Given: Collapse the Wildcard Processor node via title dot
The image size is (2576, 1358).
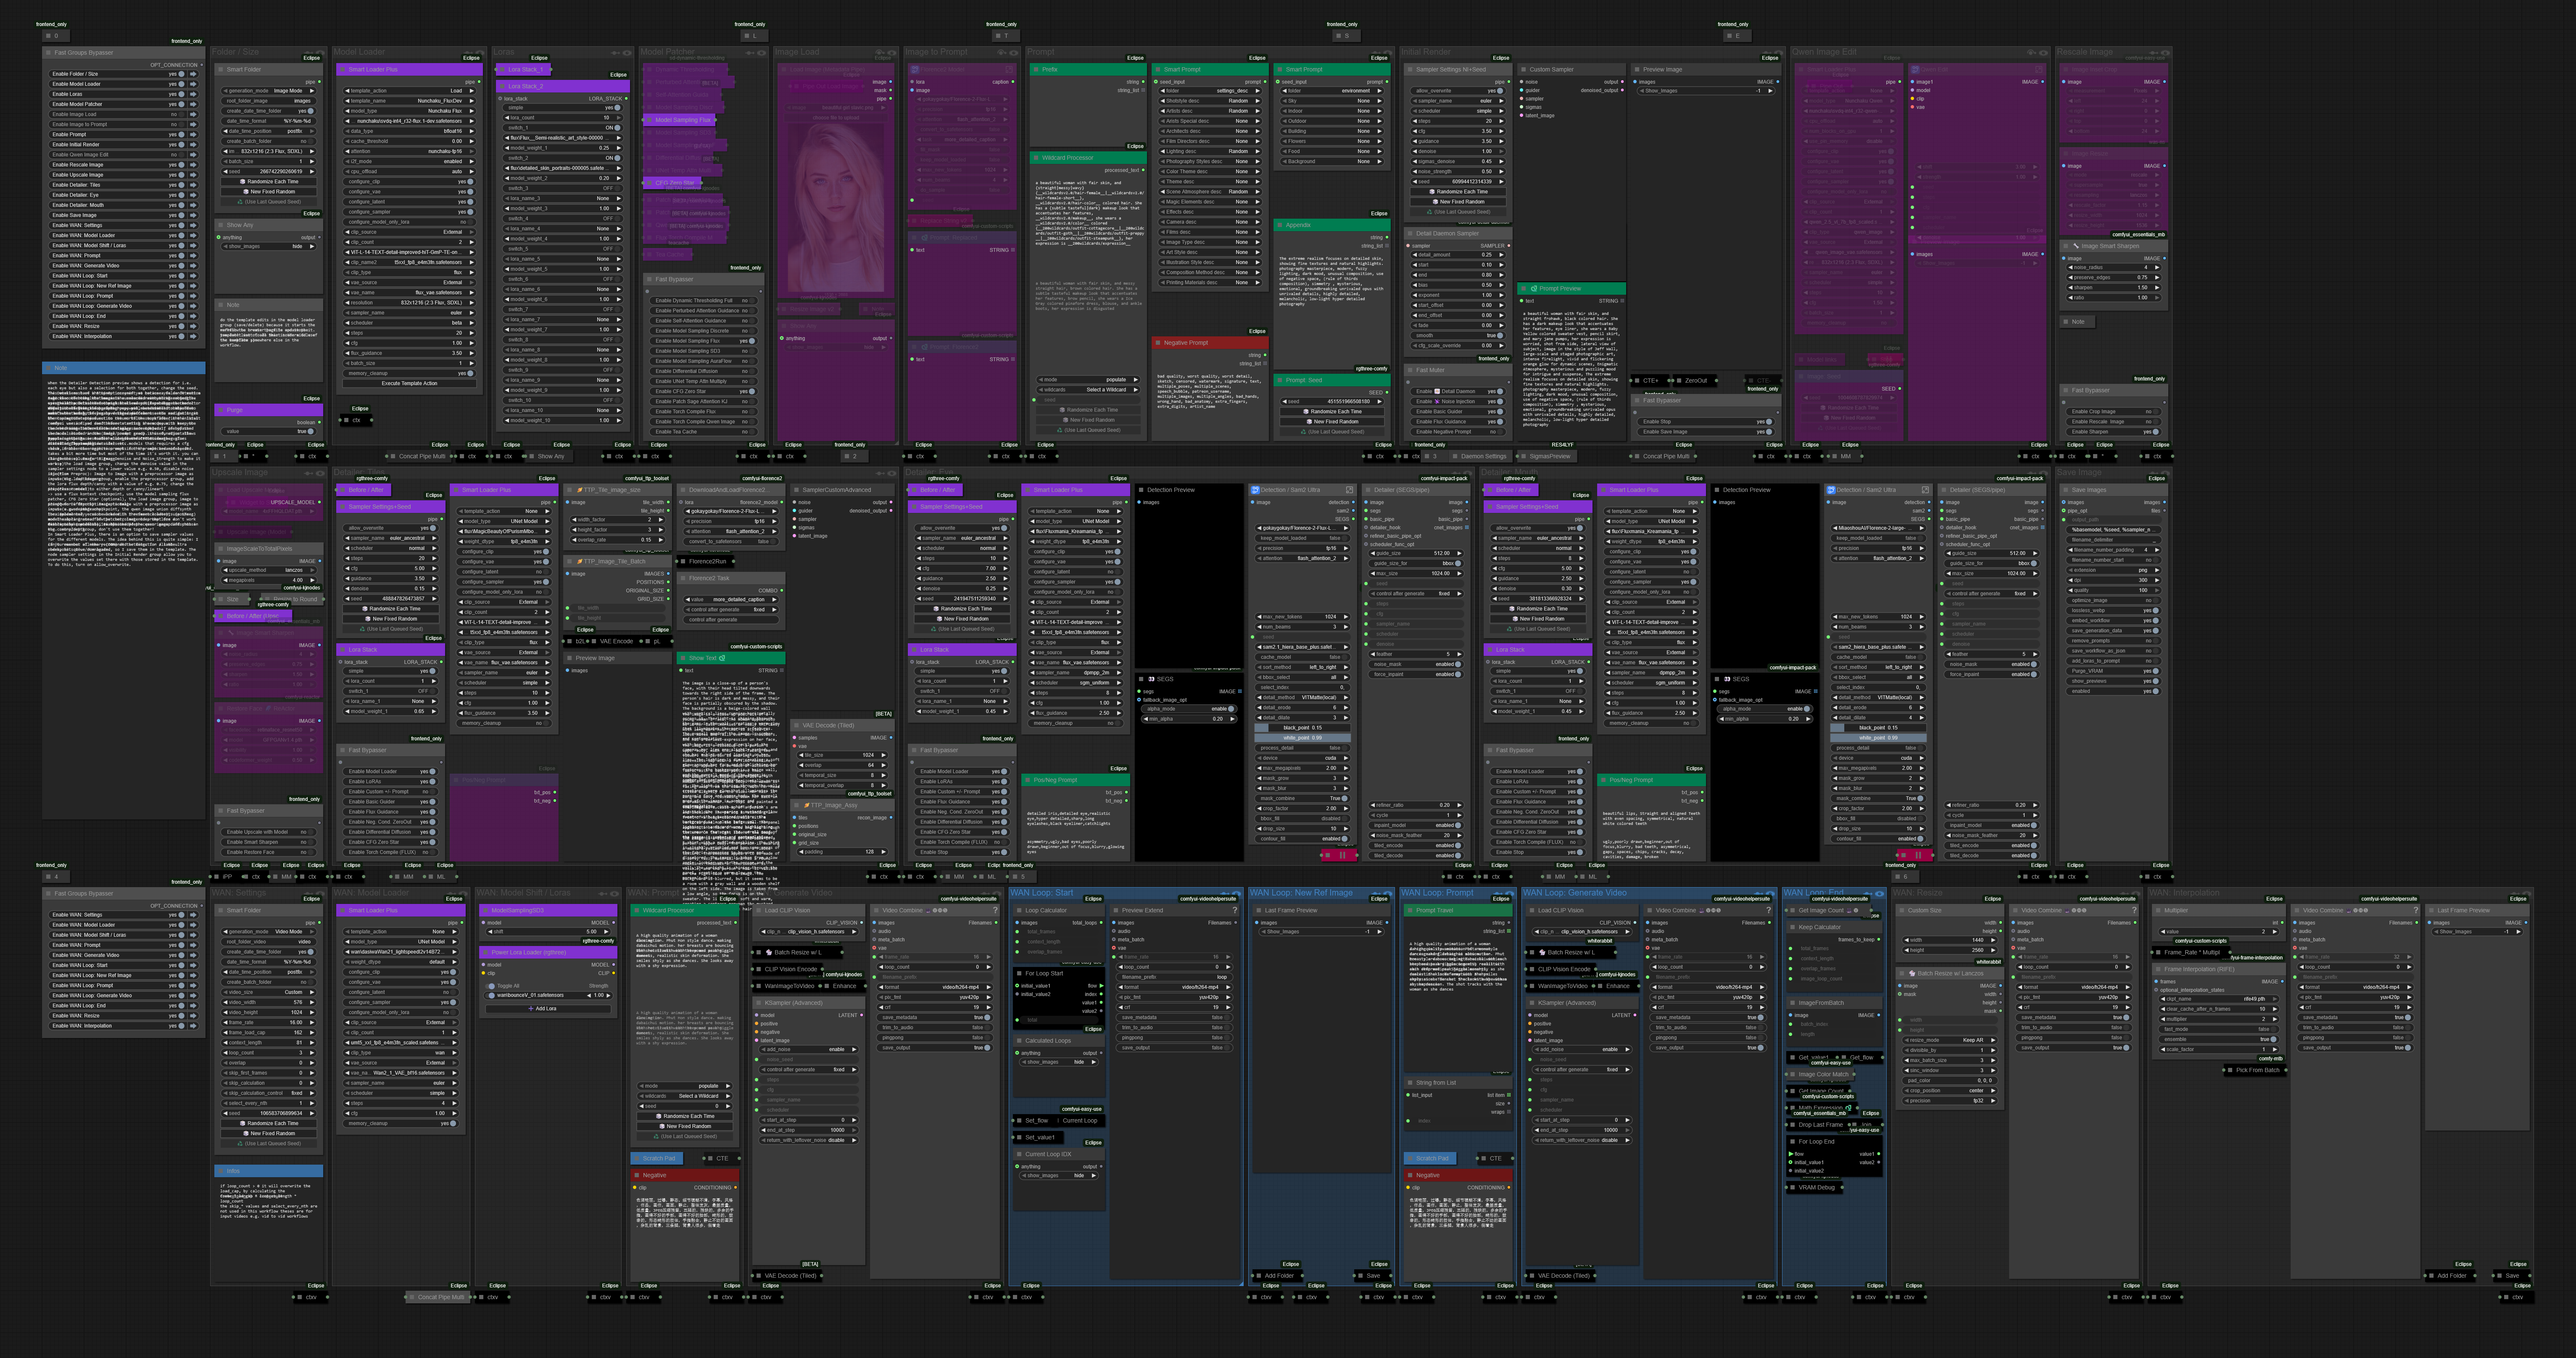Looking at the screenshot, I should [x=1035, y=158].
